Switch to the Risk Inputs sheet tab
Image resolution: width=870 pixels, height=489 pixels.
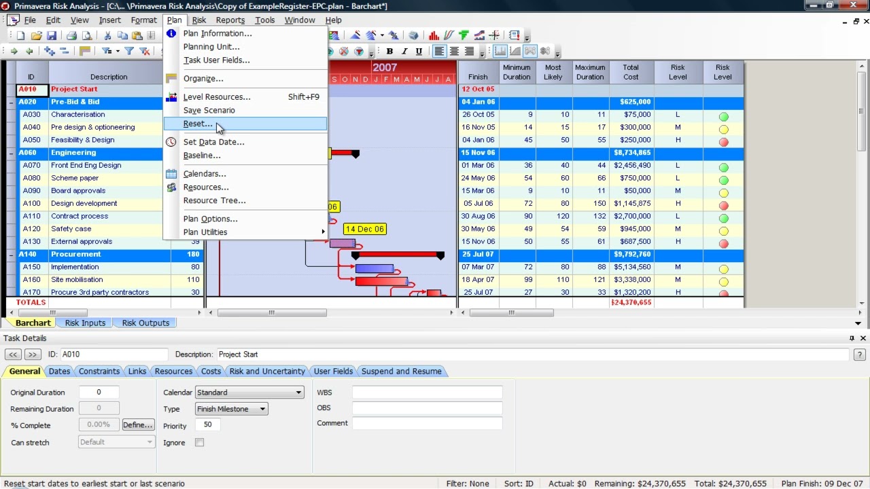coord(85,323)
